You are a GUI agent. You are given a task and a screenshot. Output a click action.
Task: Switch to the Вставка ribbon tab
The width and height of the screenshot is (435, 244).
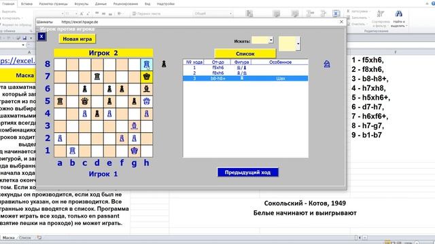(x=27, y=4)
